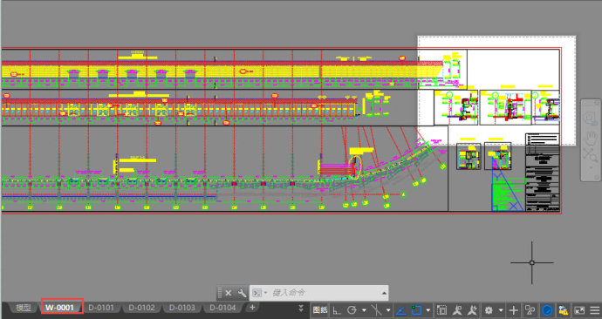Toggle polar tracking icon

(352, 310)
